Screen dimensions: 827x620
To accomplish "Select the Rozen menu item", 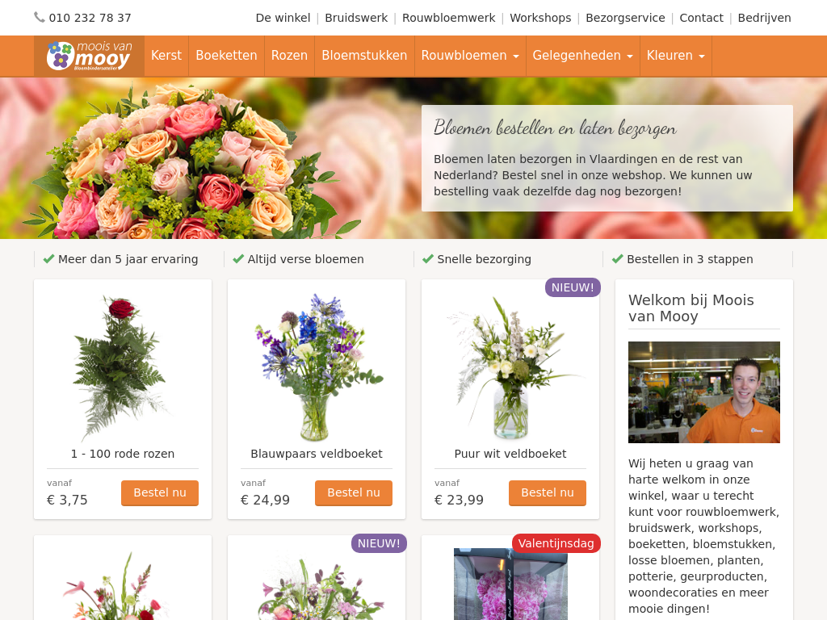I will click(289, 56).
